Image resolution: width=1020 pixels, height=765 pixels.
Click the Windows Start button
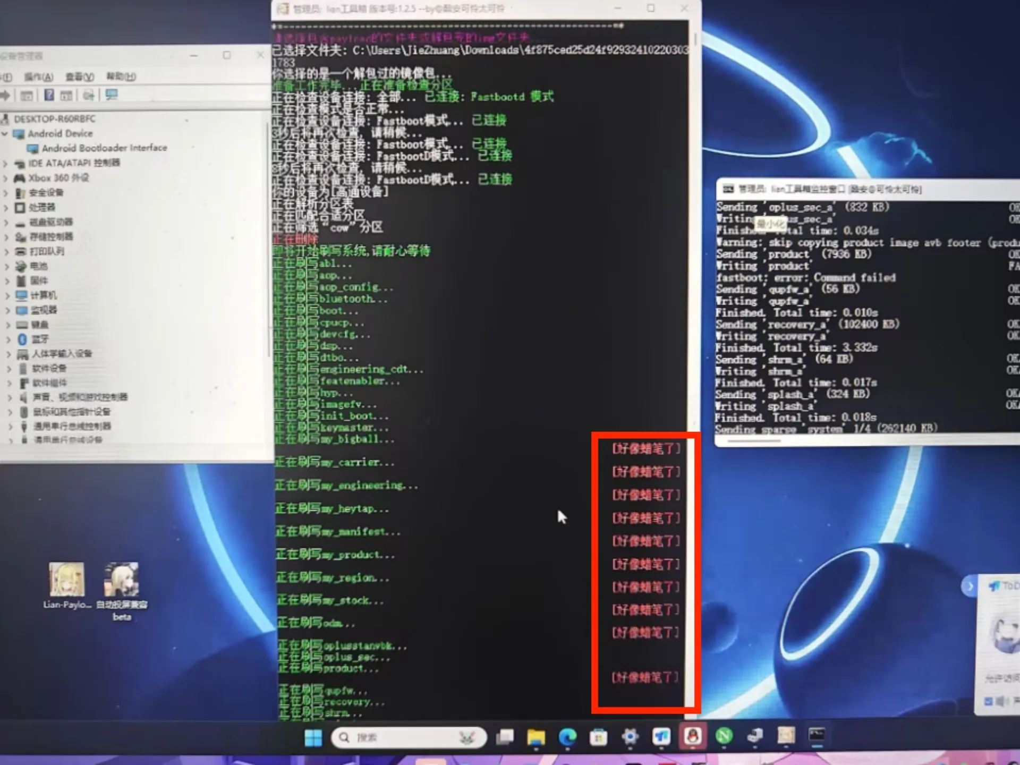point(313,737)
